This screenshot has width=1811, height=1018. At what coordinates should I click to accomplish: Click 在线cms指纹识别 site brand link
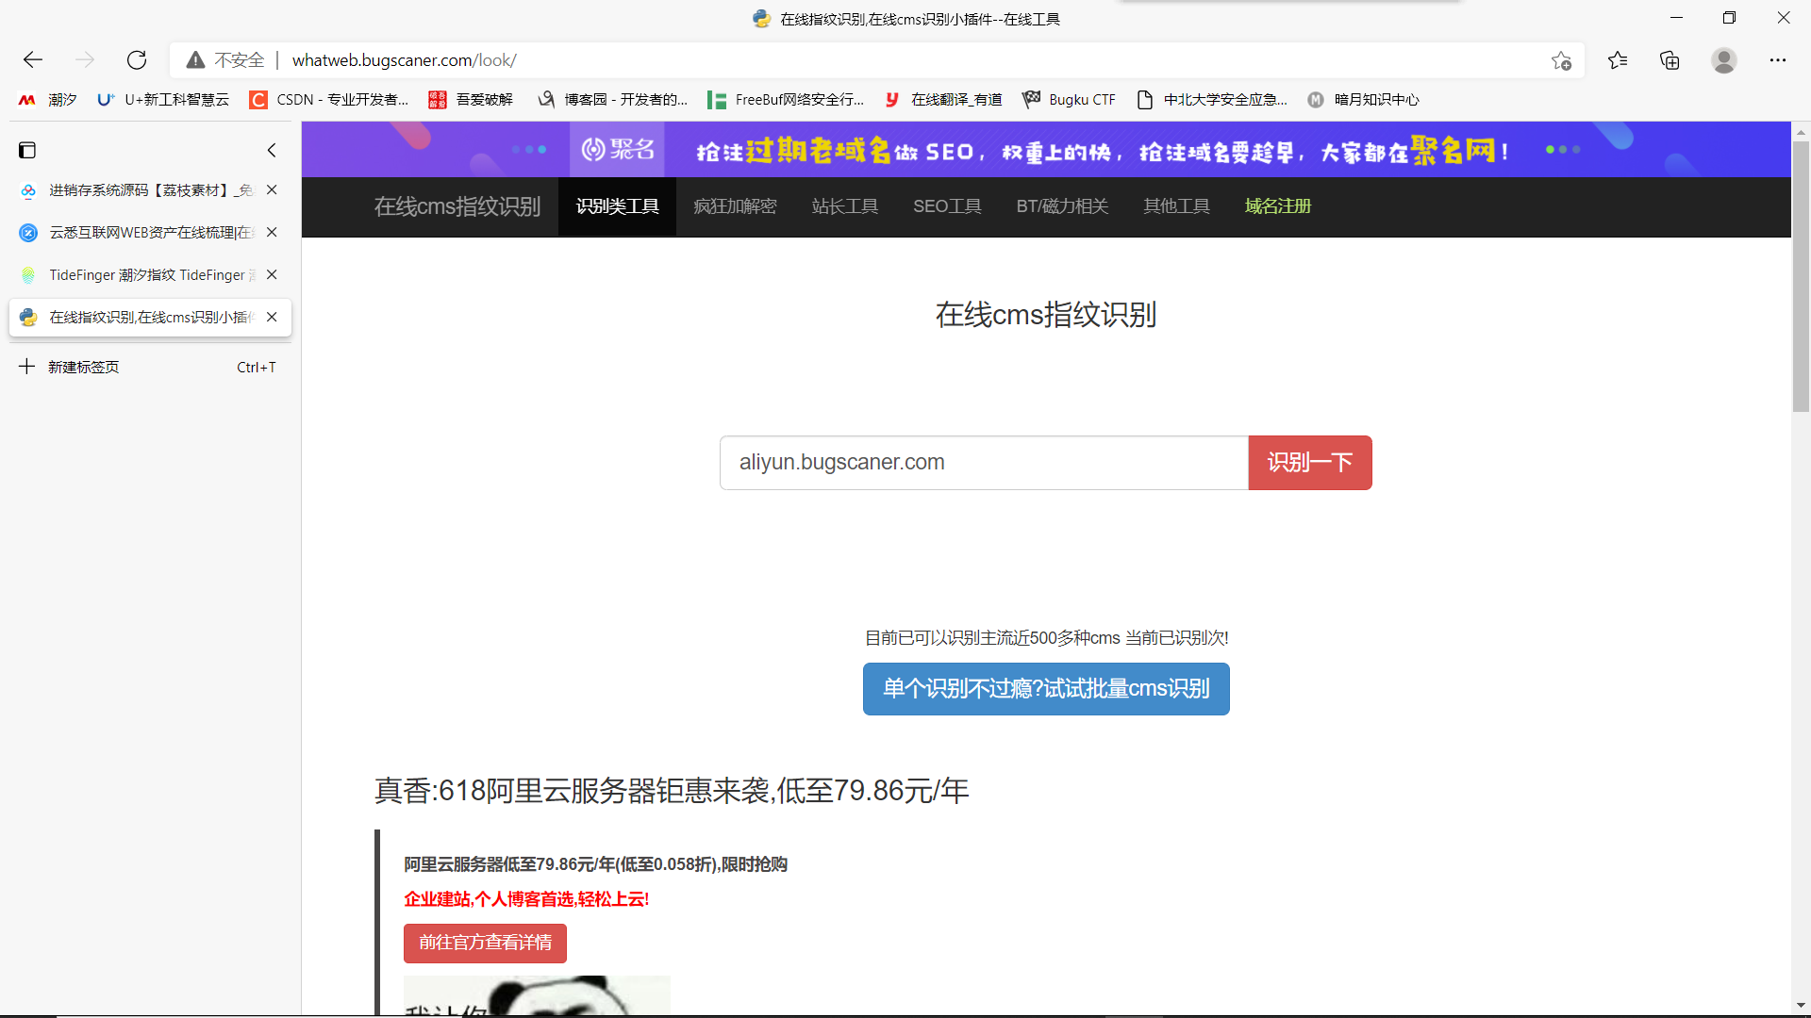[457, 206]
